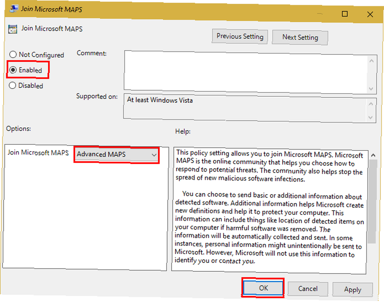384x302 pixels.
Task: Click the 'Join Microsoft MAPS' options label
Action: click(38, 152)
